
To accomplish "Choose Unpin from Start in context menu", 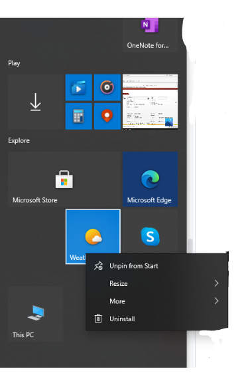I will (156, 266).
